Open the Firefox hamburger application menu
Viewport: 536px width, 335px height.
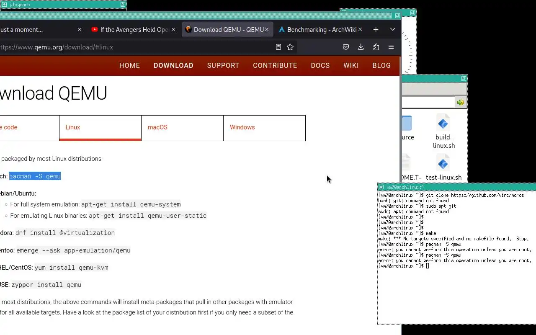point(391,47)
